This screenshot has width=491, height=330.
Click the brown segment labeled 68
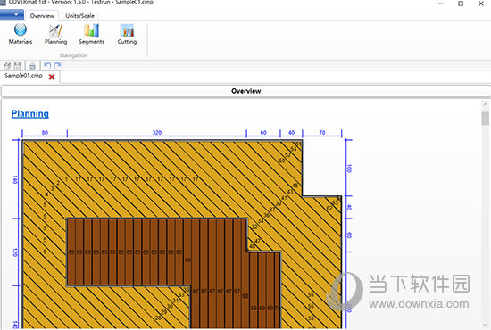click(245, 295)
